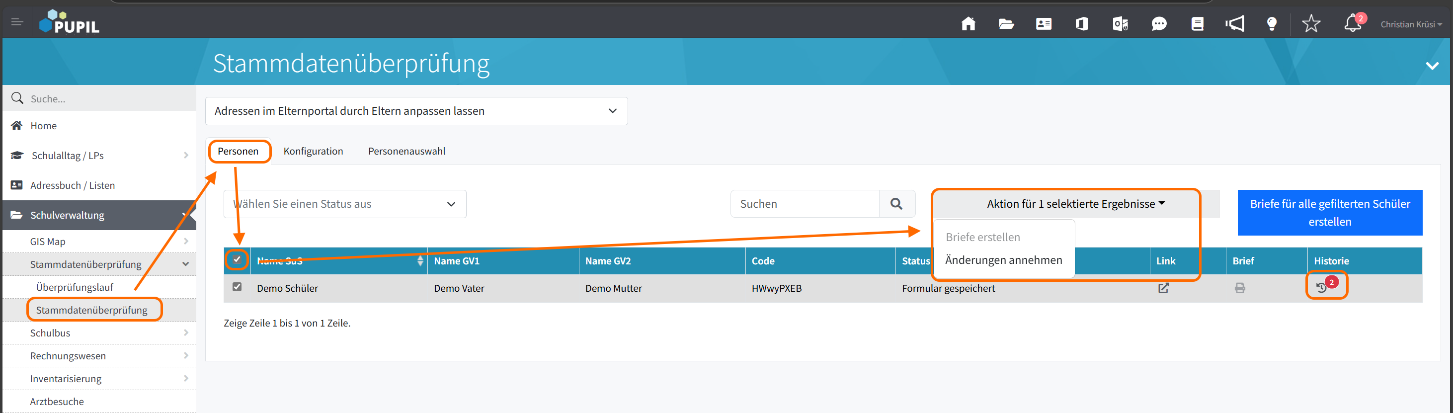Open external link icon in Link column
This screenshot has width=1453, height=413.
[x=1163, y=288]
